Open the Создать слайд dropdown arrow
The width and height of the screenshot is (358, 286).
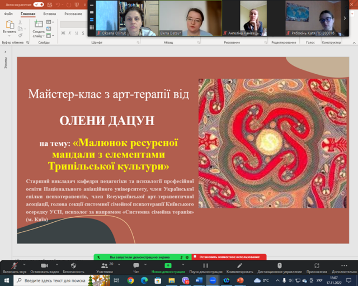44,36
